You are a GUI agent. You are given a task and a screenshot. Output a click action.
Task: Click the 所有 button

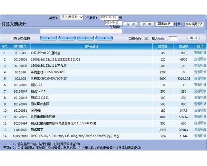(x=147, y=24)
